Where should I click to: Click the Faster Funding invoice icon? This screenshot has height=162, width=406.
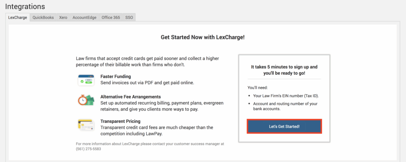(86, 80)
